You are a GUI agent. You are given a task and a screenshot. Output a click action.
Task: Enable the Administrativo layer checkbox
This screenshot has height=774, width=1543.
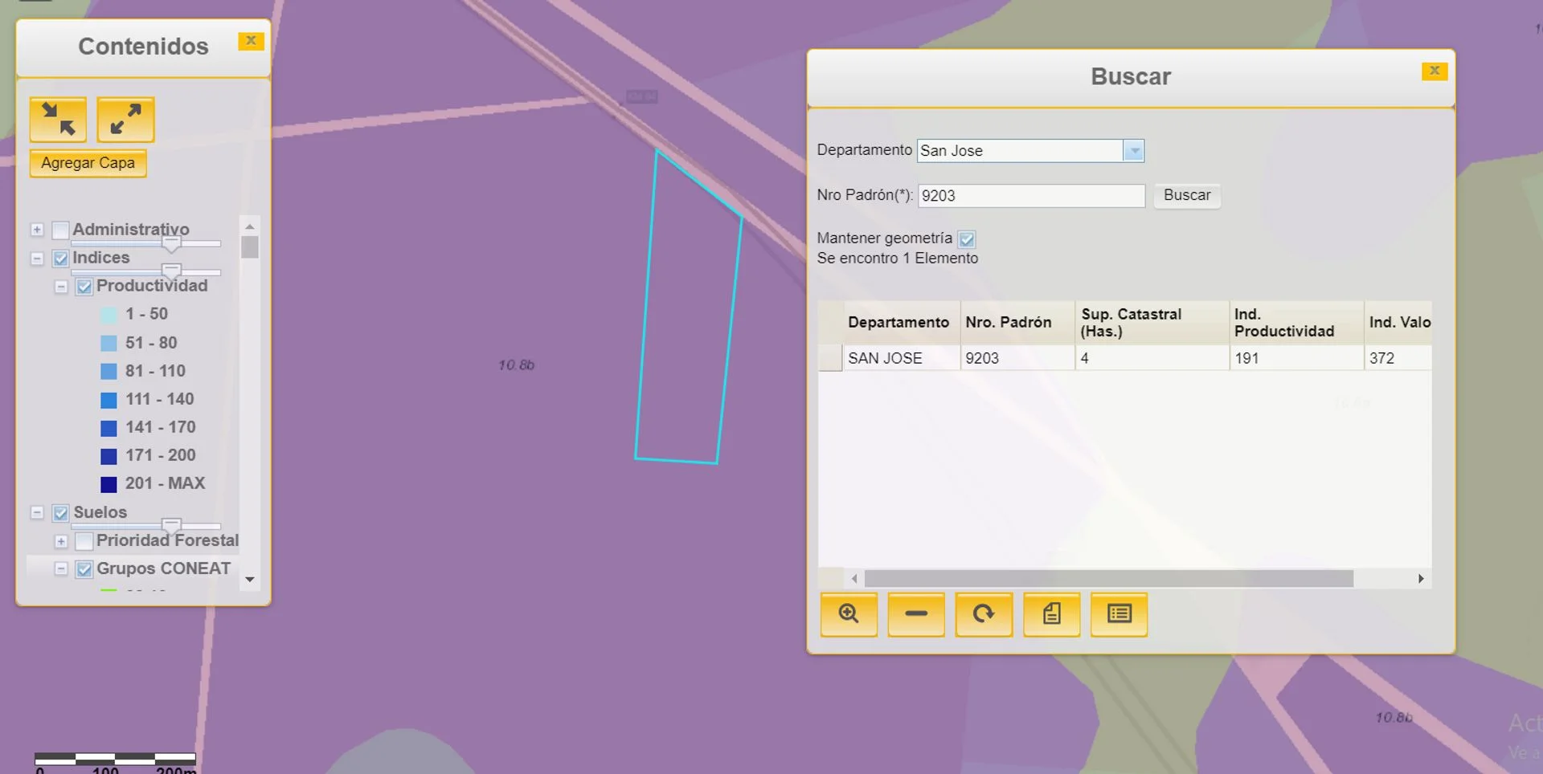click(60, 230)
